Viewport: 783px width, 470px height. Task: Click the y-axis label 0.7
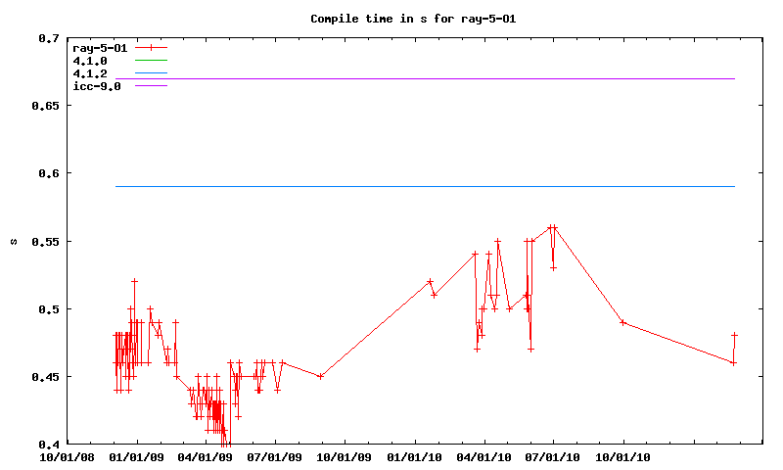click(49, 38)
